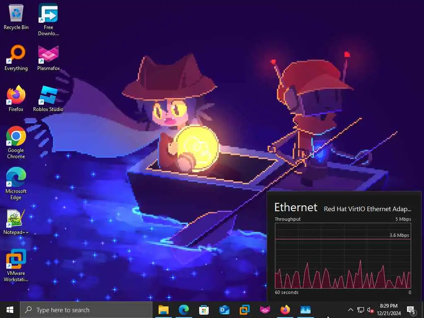The width and height of the screenshot is (424, 318).
Task: Open Plasmafox from the taskbar
Action: point(265,310)
